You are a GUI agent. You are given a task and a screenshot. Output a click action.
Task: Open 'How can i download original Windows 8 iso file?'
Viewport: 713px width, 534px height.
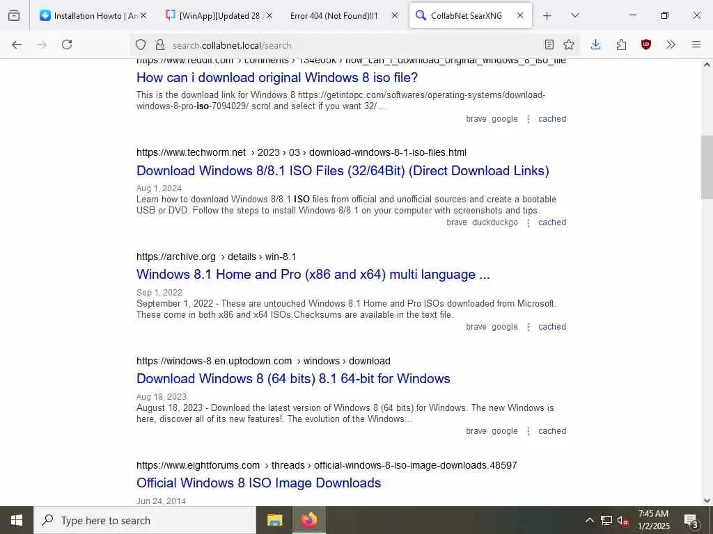277,78
